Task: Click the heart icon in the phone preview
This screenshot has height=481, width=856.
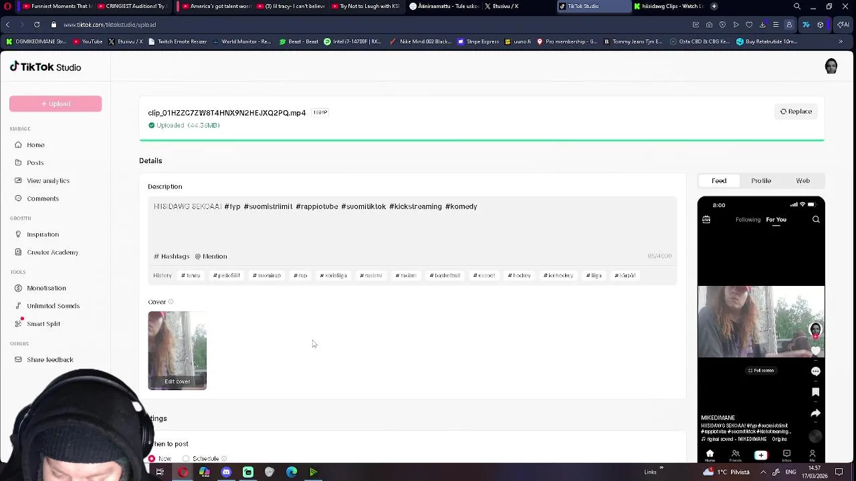Action: coord(815,351)
